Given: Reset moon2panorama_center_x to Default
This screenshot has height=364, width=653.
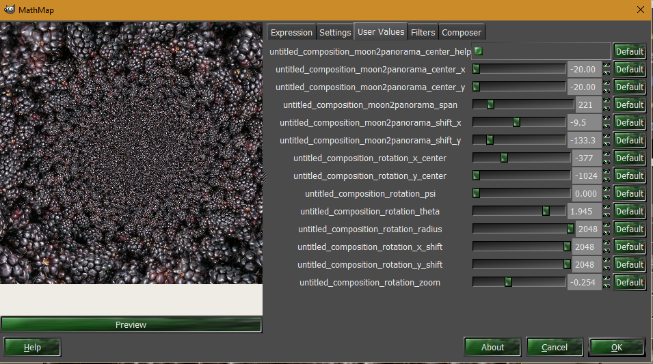Looking at the screenshot, I should pos(629,70).
